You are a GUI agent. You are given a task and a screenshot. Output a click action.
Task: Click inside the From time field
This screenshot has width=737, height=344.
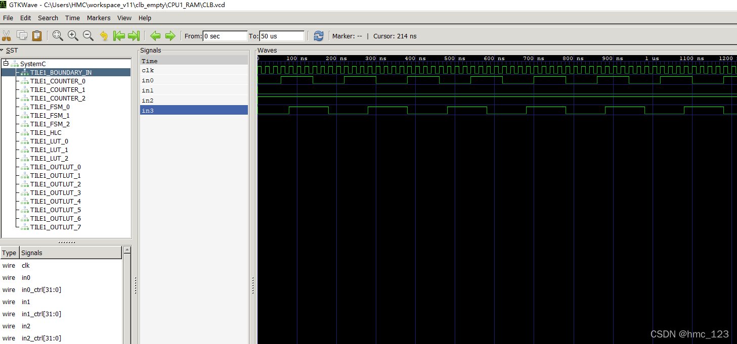225,35
